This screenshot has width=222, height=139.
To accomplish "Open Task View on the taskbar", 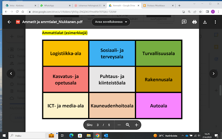I will (62, 136).
